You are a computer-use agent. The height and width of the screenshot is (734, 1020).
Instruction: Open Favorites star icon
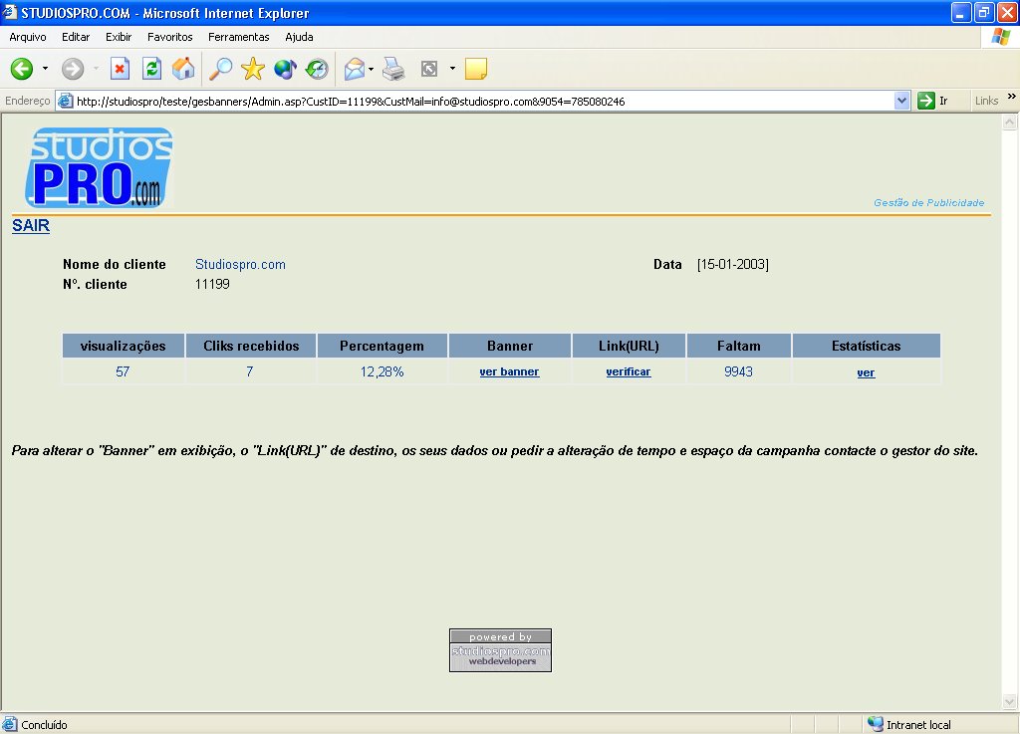click(253, 69)
